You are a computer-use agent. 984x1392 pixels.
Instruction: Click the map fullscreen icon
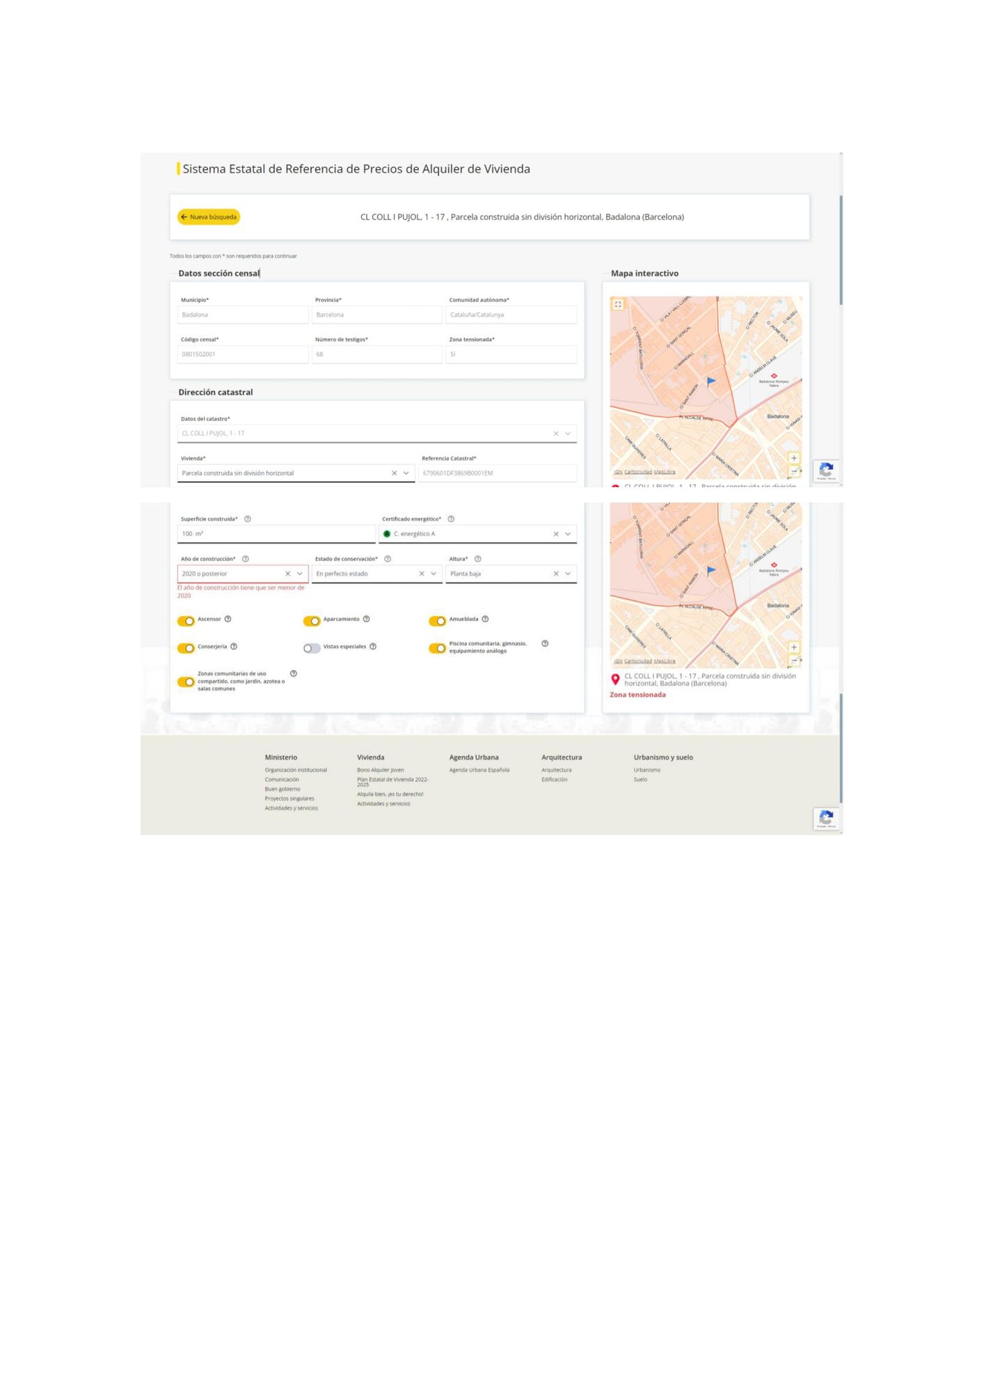point(618,304)
